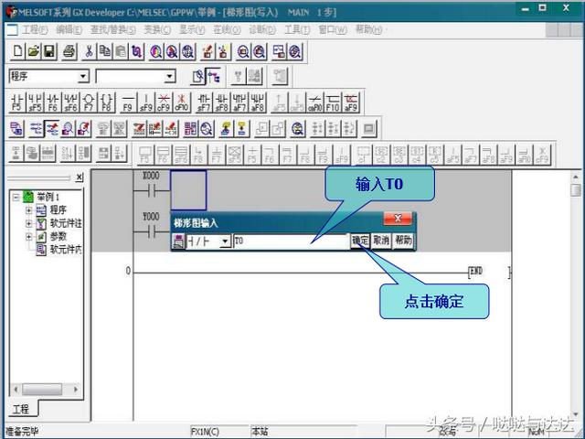Open the 工程(F) menu
The width and height of the screenshot is (585, 439).
[x=35, y=29]
